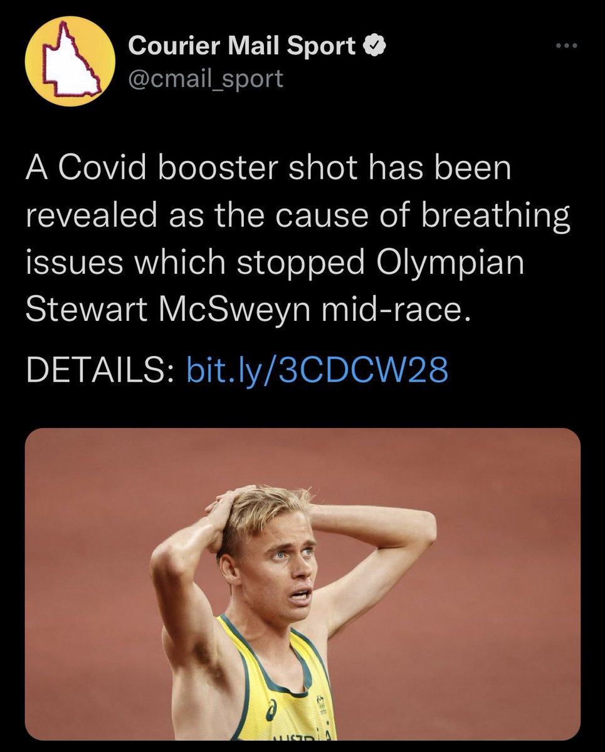Open the bit.ly/3CDCW28 link

pos(318,370)
